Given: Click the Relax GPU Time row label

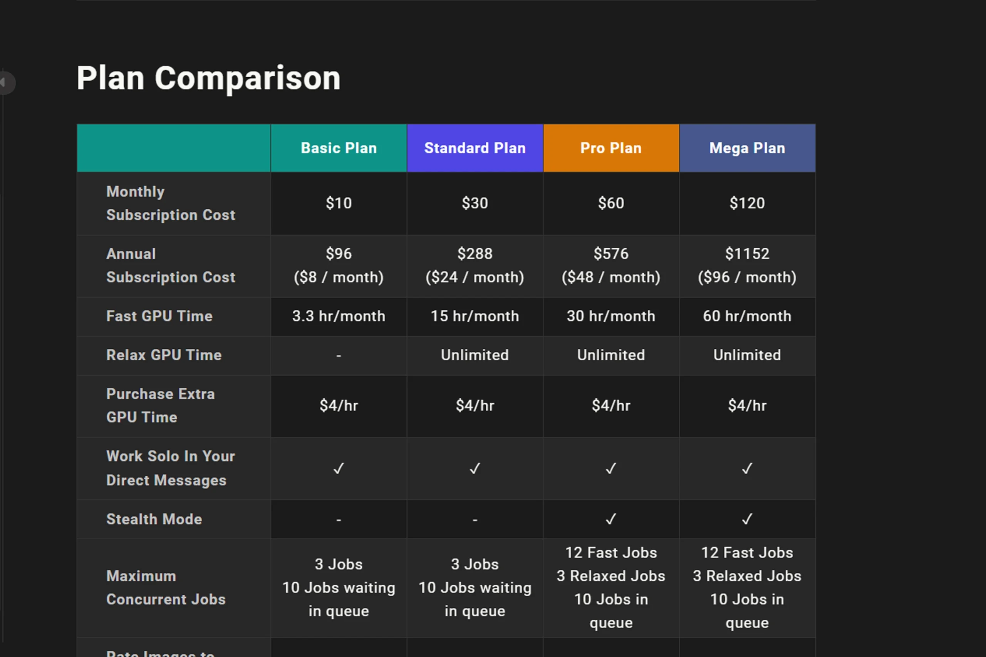Looking at the screenshot, I should coord(164,355).
